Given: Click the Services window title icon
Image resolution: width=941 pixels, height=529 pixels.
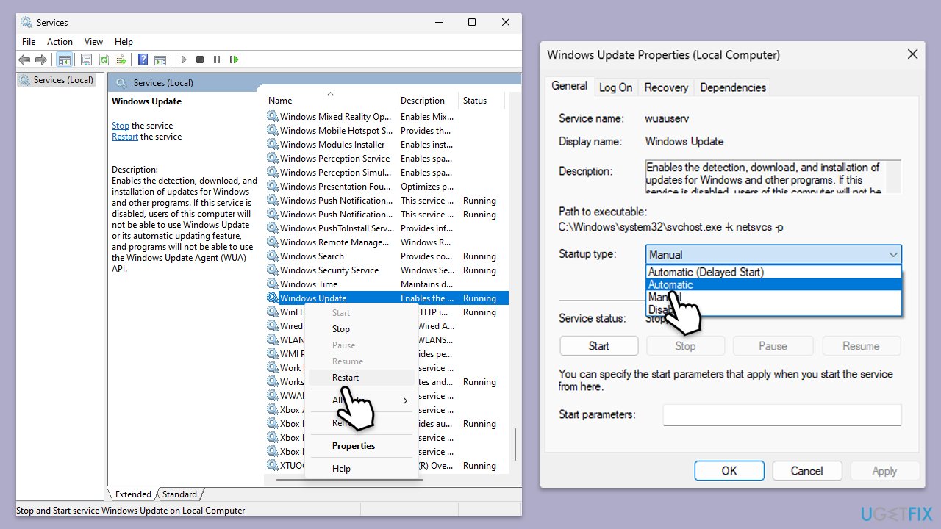Looking at the screenshot, I should [26, 23].
